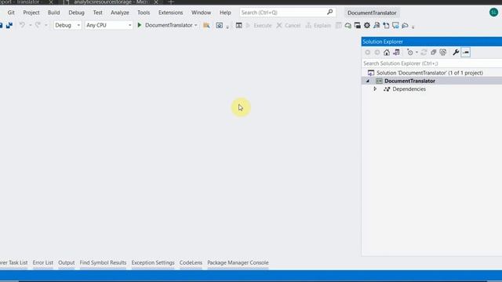Open Properties wrench icon in Solution Explorer
The height and width of the screenshot is (282, 502).
(456, 52)
